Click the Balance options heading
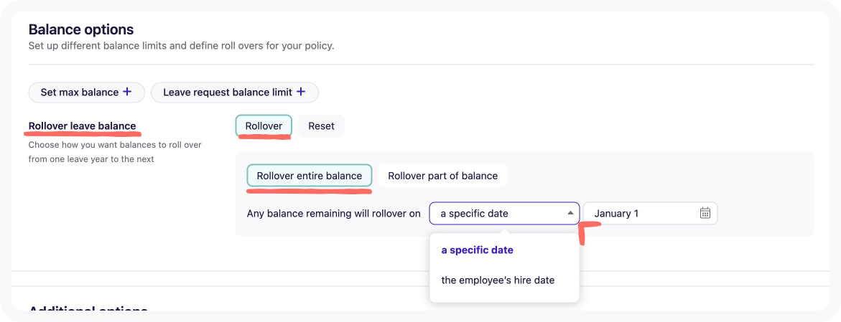This screenshot has height=322, width=841. 81,29
